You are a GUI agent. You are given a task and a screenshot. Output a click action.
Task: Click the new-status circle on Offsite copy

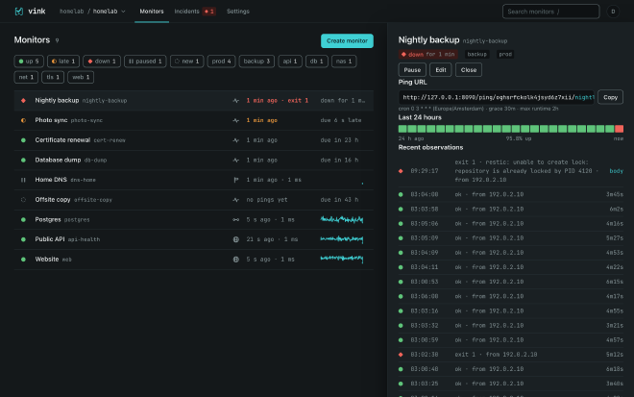(x=23, y=200)
